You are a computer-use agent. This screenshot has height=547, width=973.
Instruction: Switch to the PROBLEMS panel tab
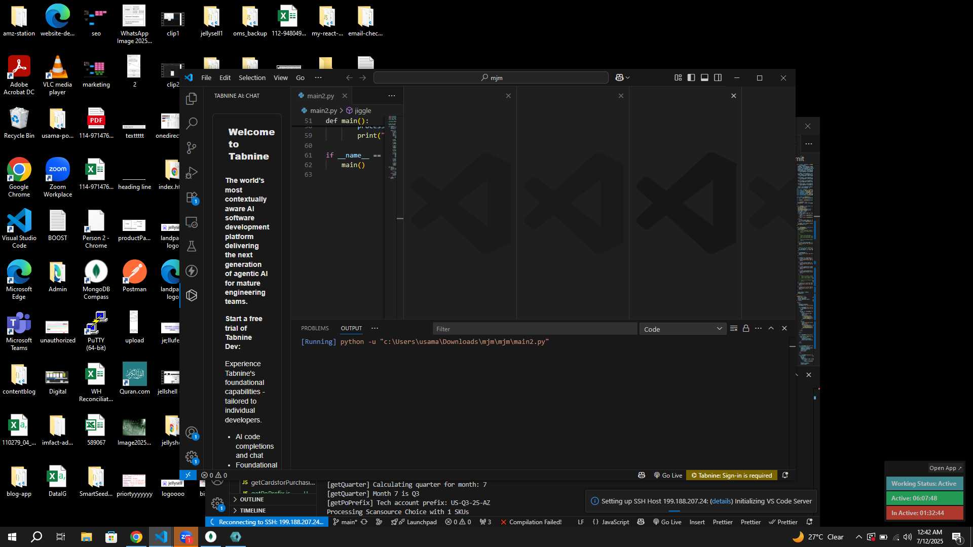click(315, 328)
